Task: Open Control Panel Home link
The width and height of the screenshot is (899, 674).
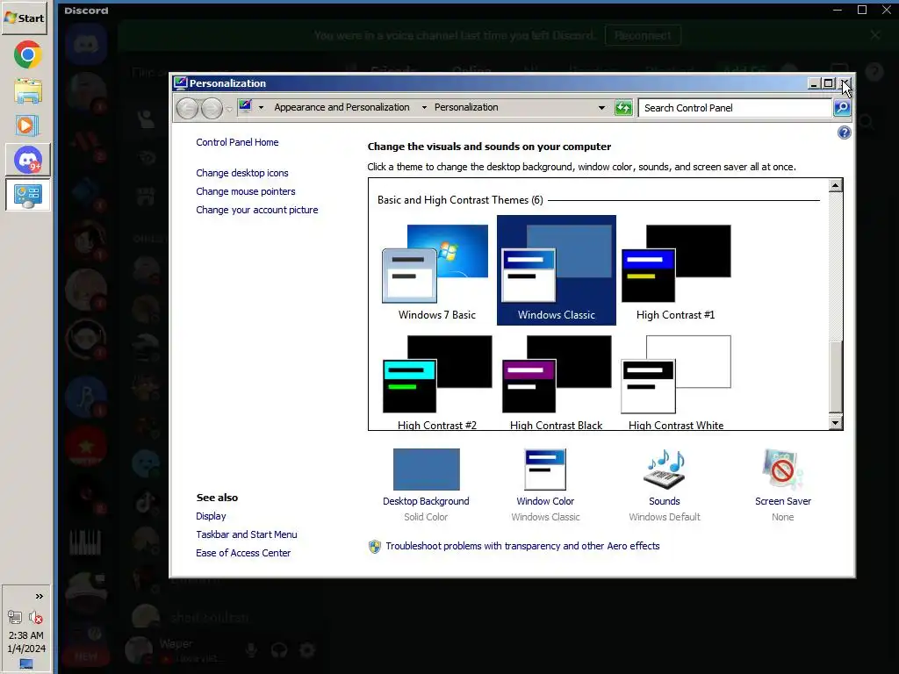Action: point(237,142)
